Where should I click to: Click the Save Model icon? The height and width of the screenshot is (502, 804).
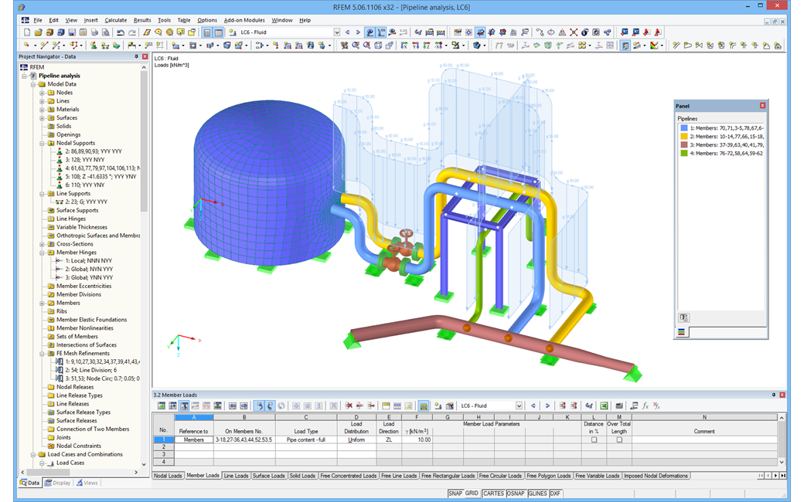coord(72,32)
